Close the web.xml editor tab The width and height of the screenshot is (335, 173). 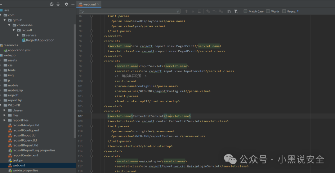98,4
